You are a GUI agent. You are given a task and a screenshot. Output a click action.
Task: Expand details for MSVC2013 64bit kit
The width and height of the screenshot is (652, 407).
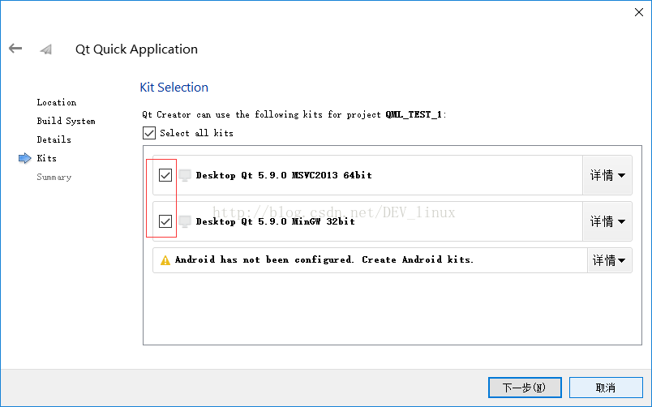point(607,175)
